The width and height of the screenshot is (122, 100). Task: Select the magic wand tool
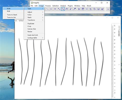coord(59,9)
